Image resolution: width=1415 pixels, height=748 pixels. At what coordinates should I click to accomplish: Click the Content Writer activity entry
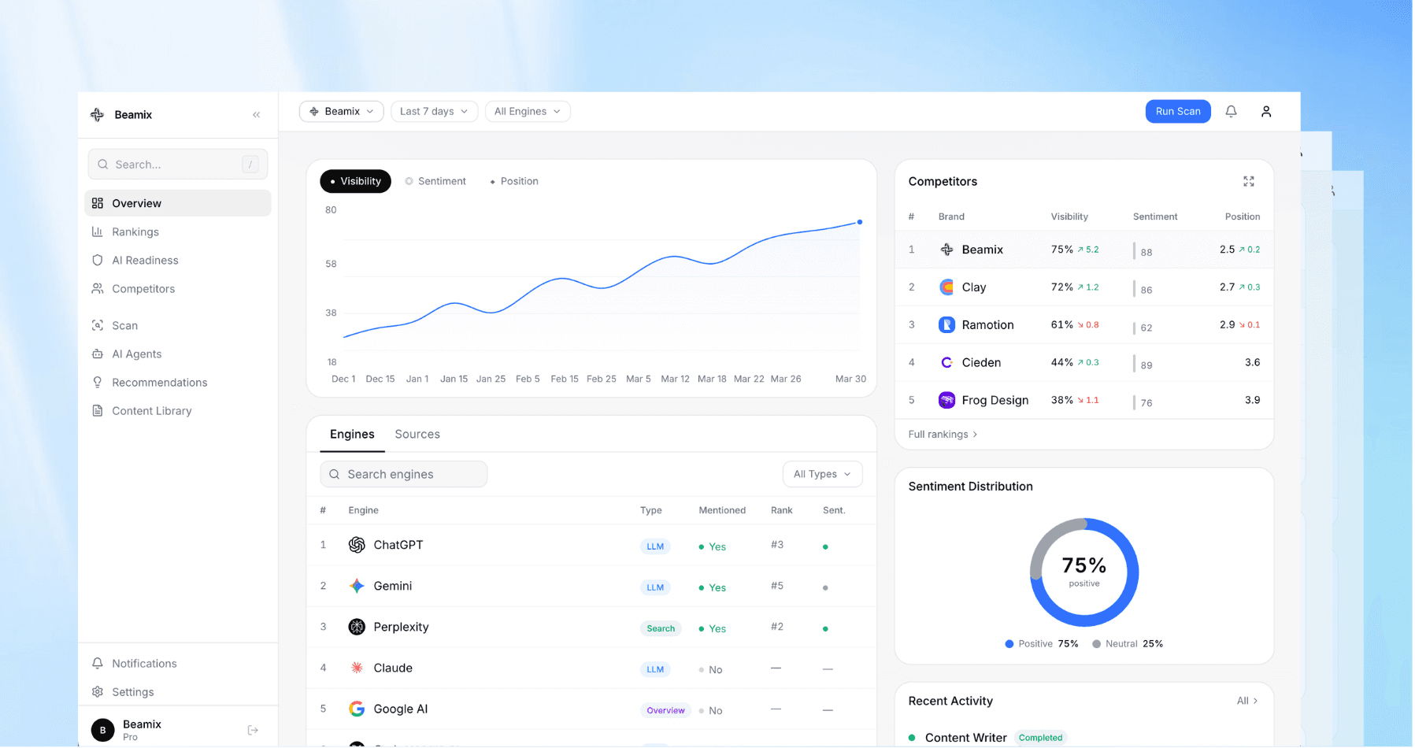(x=967, y=739)
